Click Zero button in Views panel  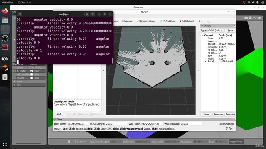[x=230, y=31]
